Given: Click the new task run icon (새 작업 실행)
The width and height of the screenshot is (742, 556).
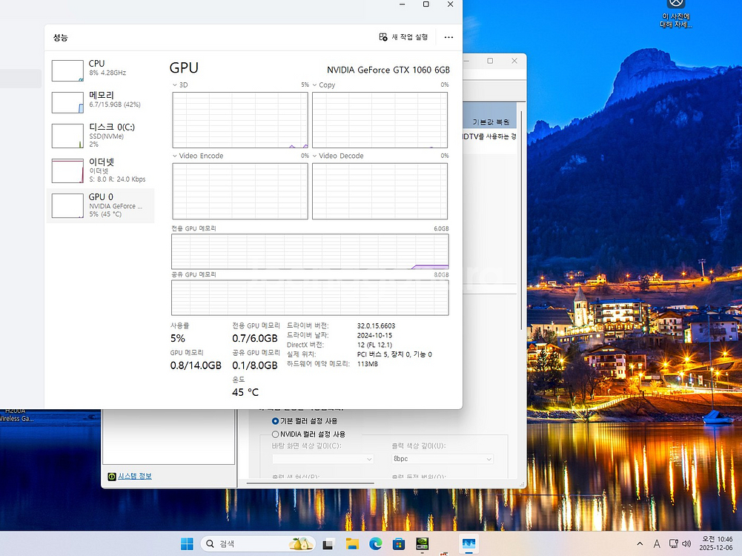Looking at the screenshot, I should pyautogui.click(x=383, y=37).
